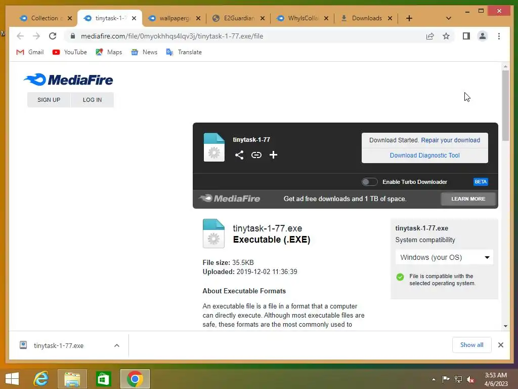This screenshot has width=518, height=389.
Task: Click scrollbar up arrow
Action: pos(505,66)
